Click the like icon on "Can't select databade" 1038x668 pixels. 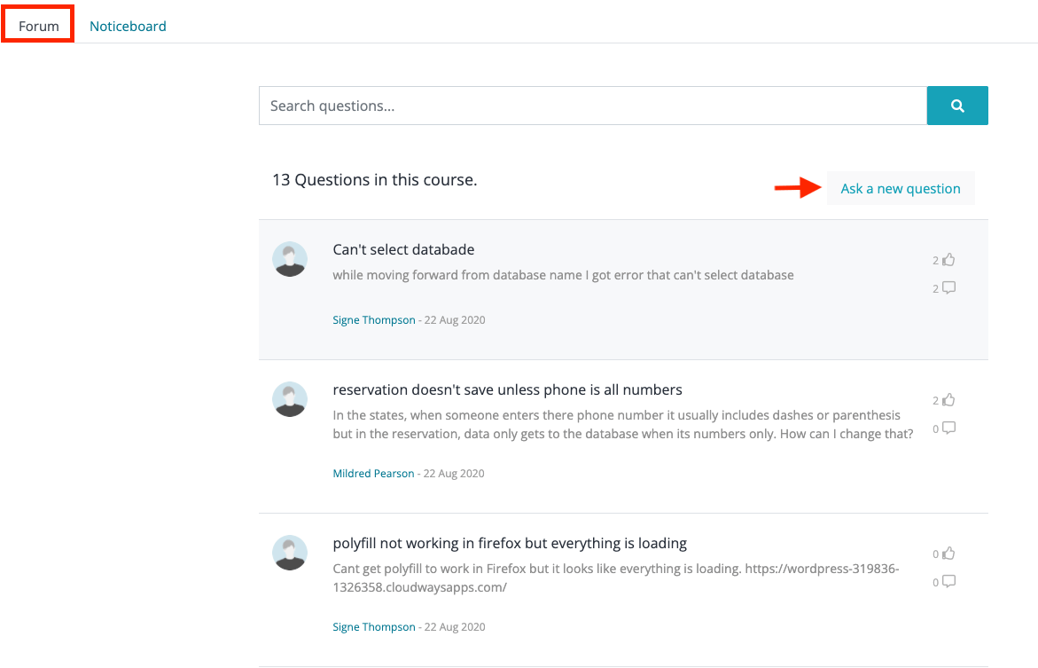(x=948, y=259)
